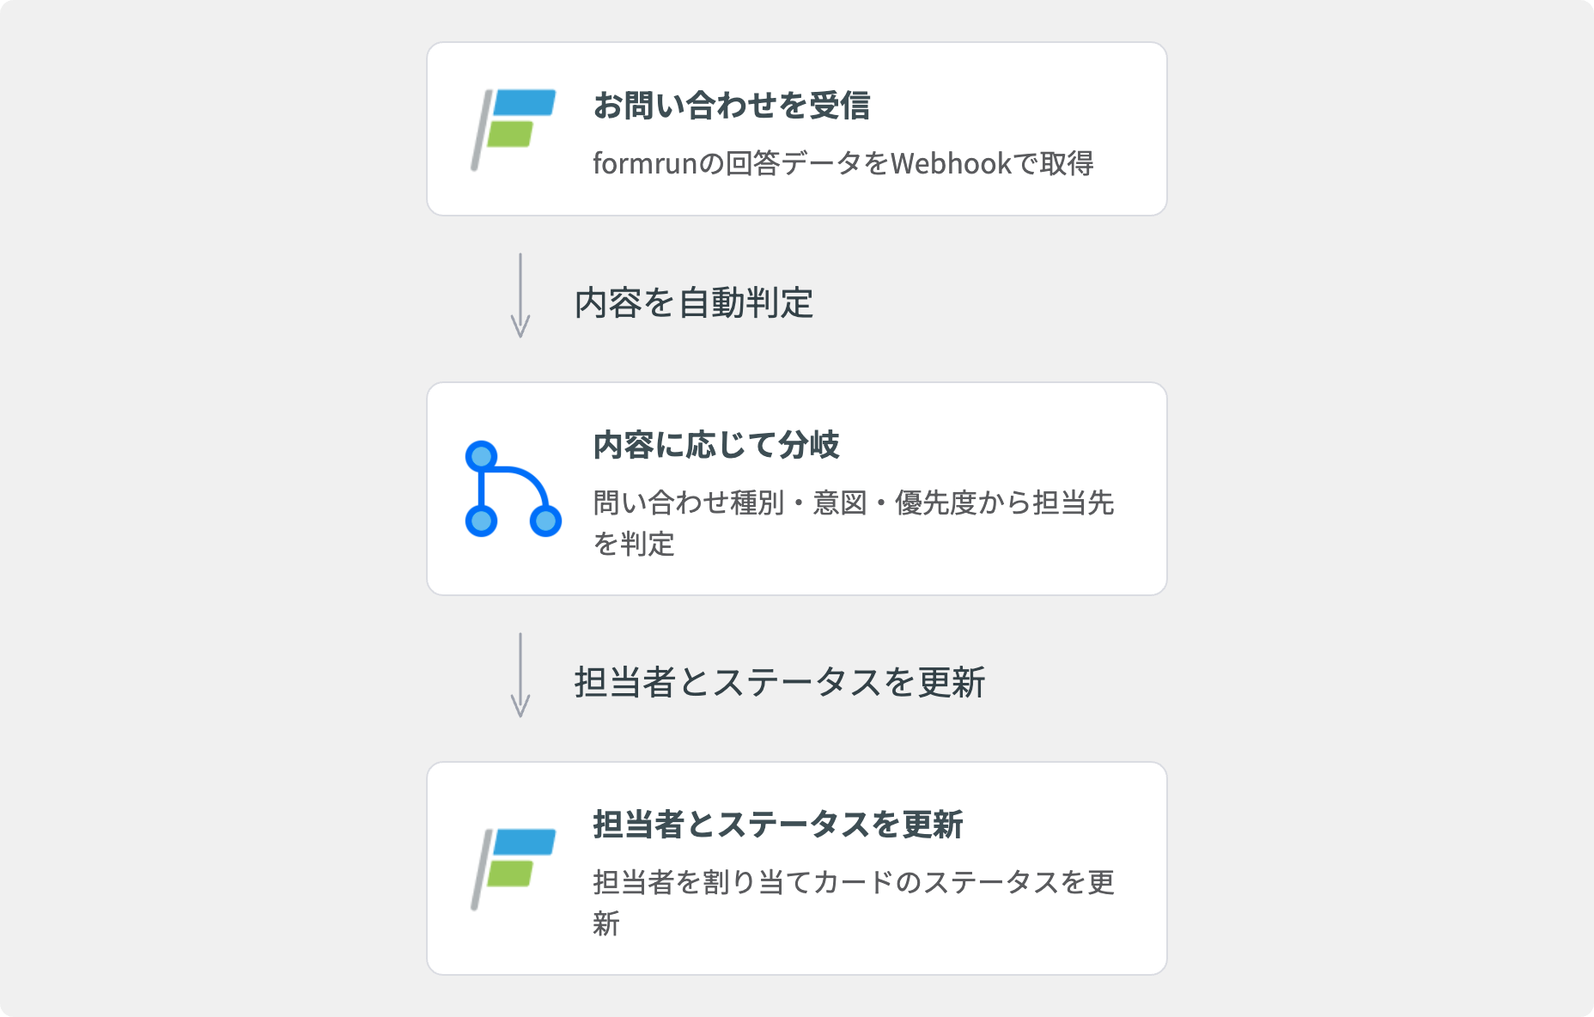Select the bold 担当者とステータスを更新 card title
1594x1017 pixels.
[778, 825]
